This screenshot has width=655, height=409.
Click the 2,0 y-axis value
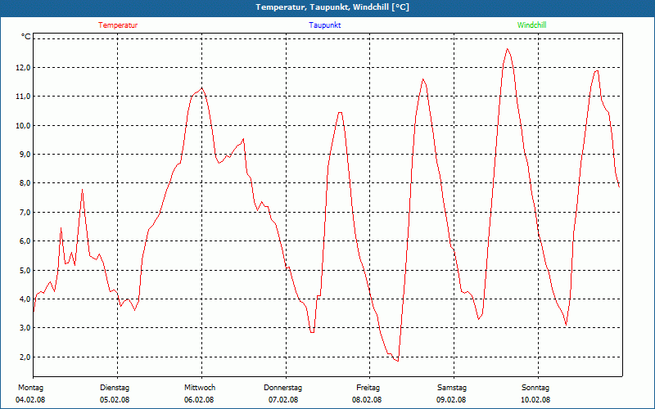24,357
